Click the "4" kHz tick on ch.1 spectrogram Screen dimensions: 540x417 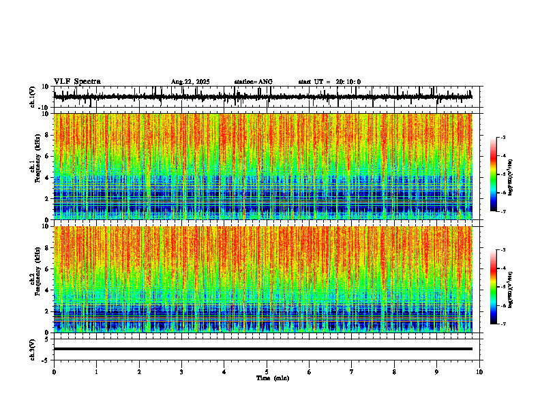(47, 178)
